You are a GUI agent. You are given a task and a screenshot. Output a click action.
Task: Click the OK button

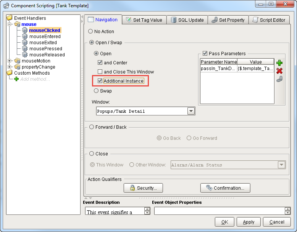tap(224, 222)
